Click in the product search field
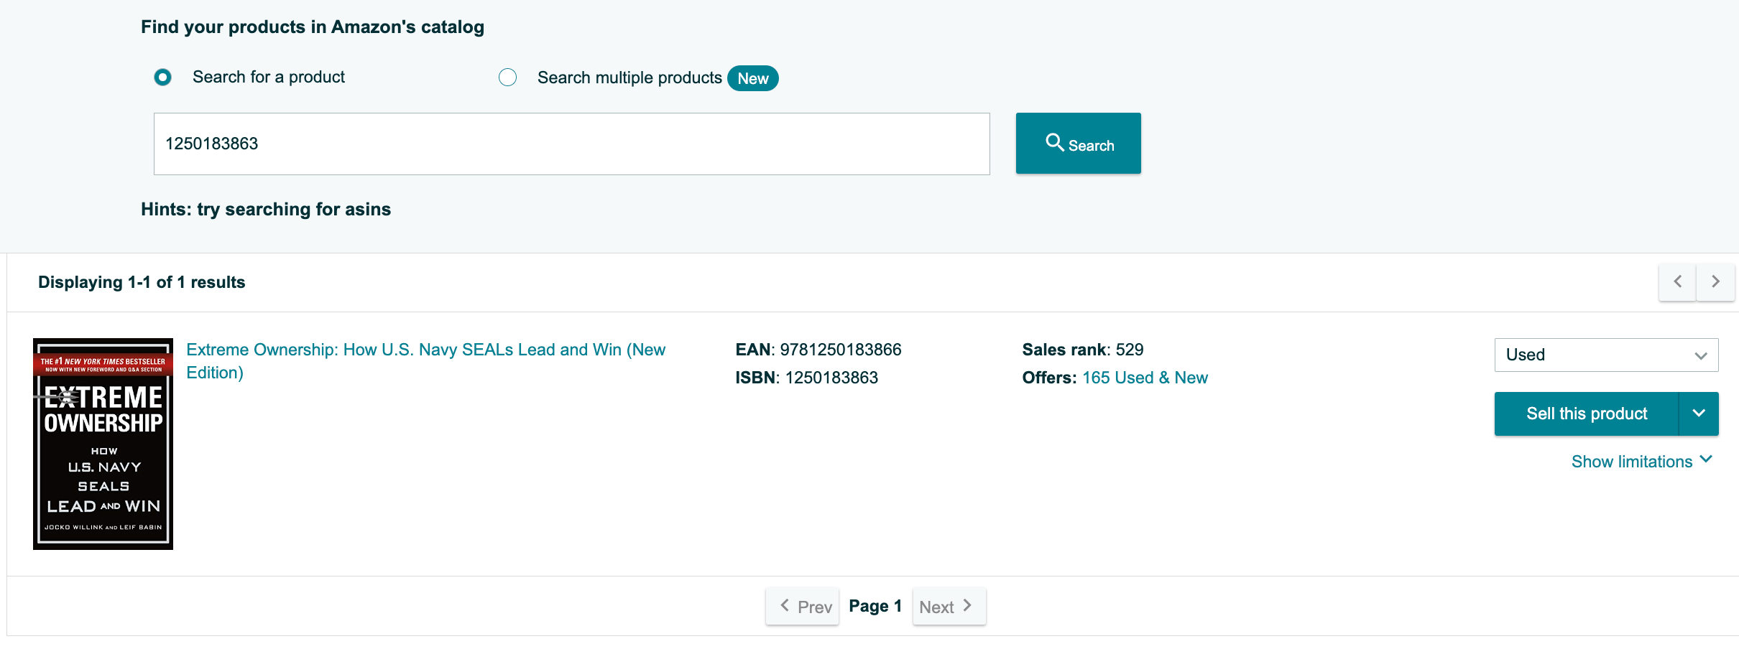The width and height of the screenshot is (1739, 649). tap(571, 144)
